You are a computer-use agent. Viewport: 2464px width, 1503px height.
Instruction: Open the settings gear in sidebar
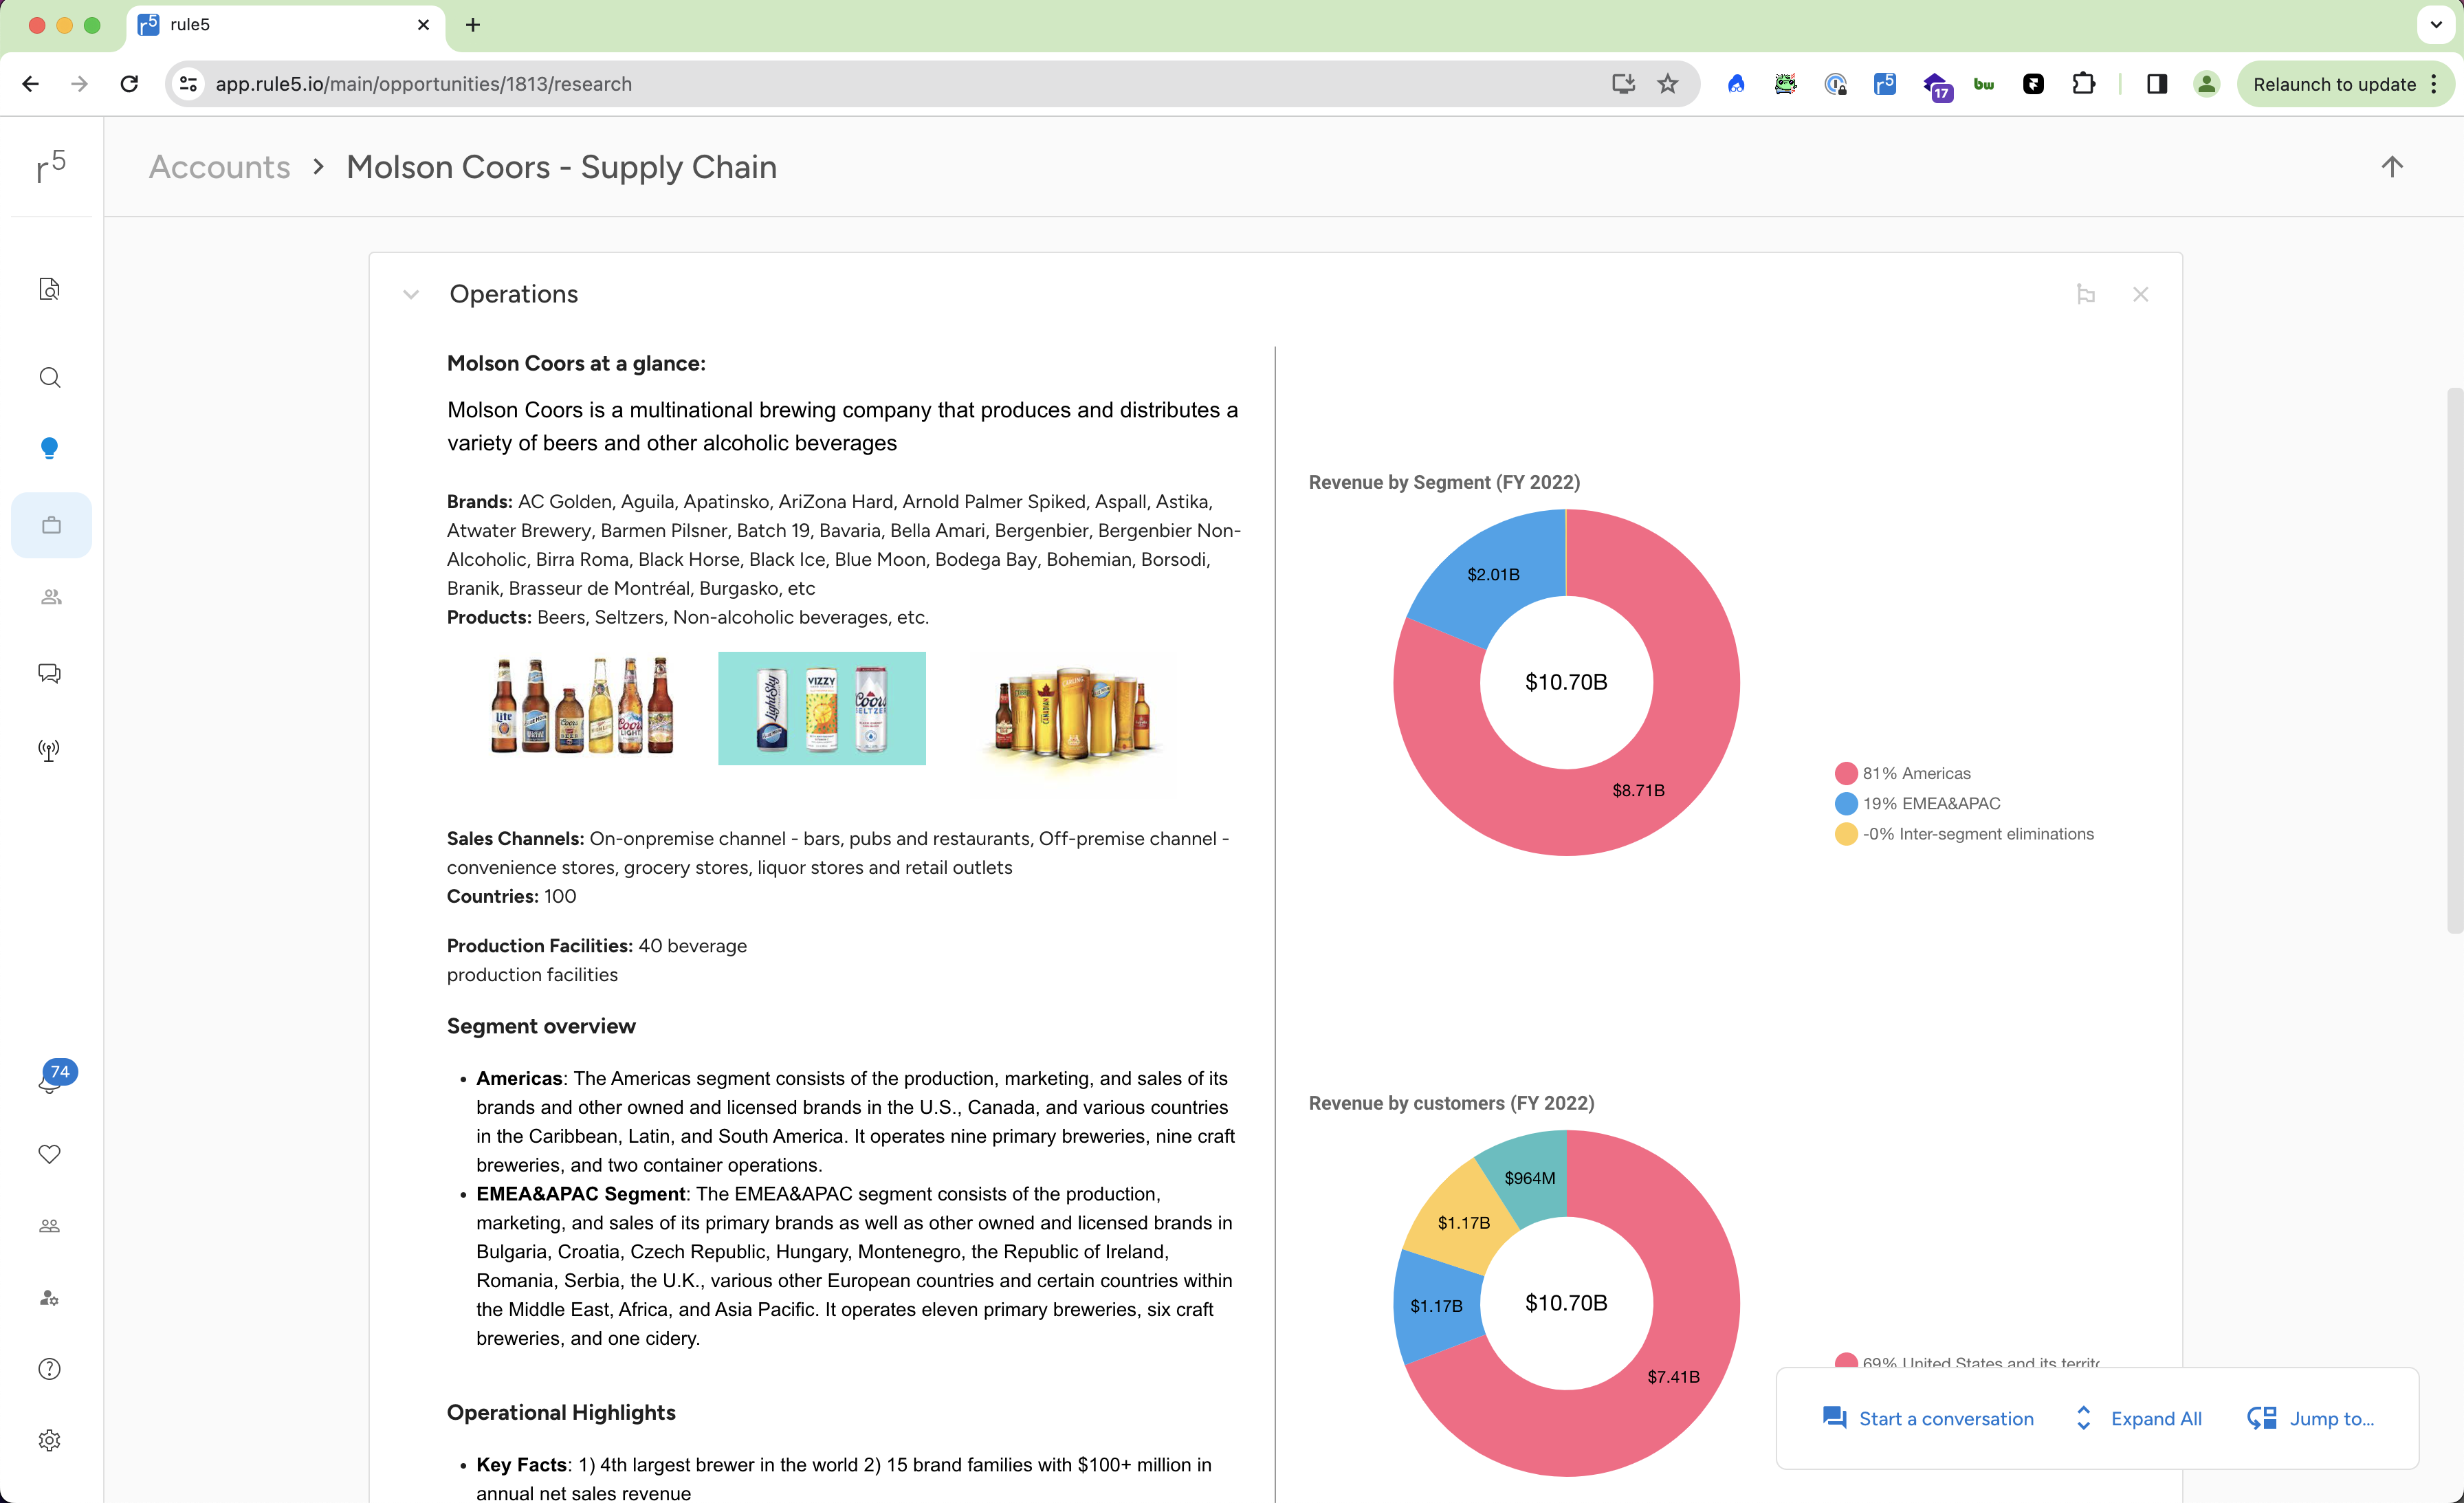(x=49, y=1440)
